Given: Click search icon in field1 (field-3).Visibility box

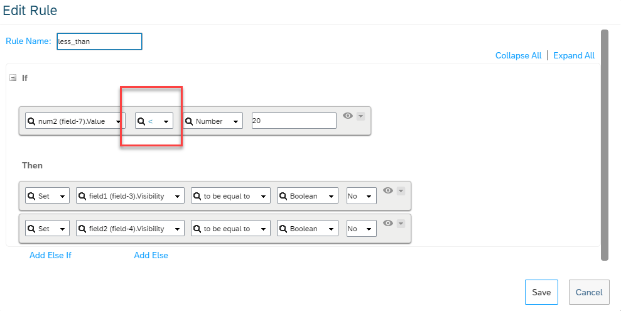Looking at the screenshot, I should coord(82,196).
